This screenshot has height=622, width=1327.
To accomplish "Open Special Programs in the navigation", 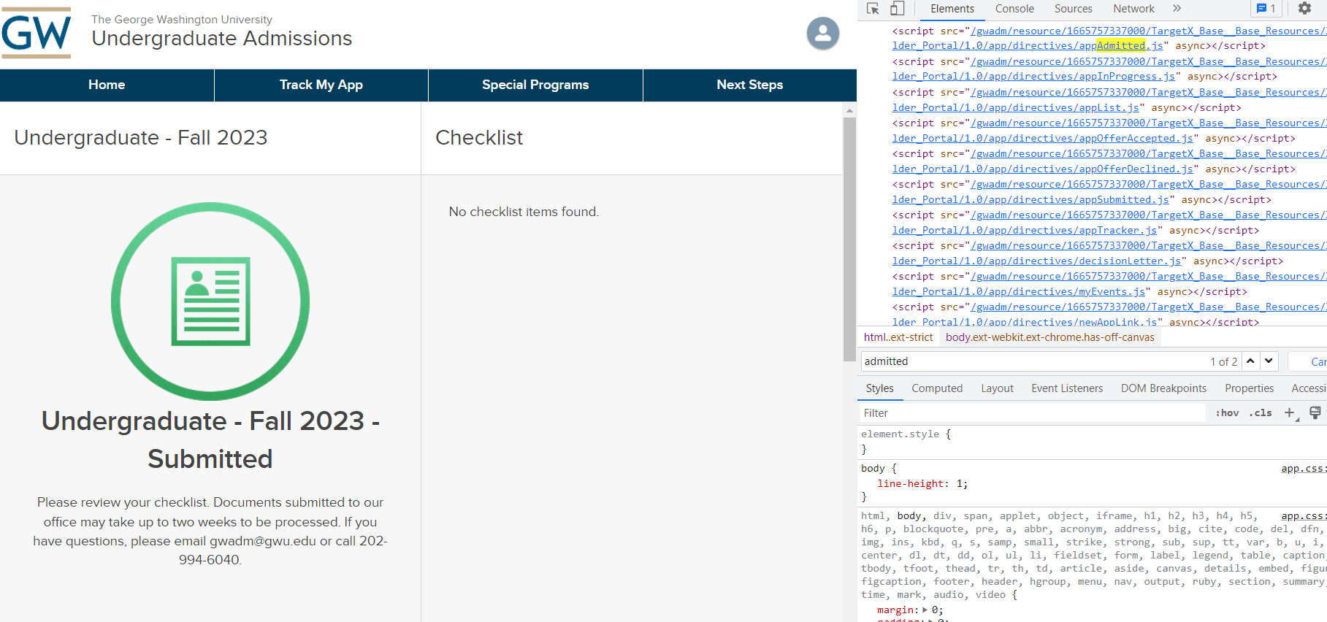I will [535, 85].
